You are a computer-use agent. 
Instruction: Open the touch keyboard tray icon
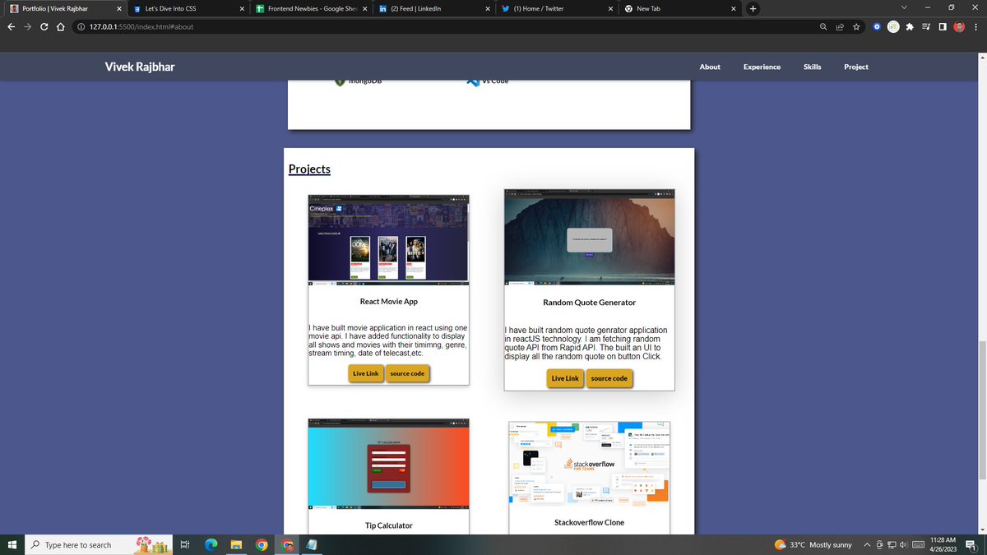[x=918, y=544]
